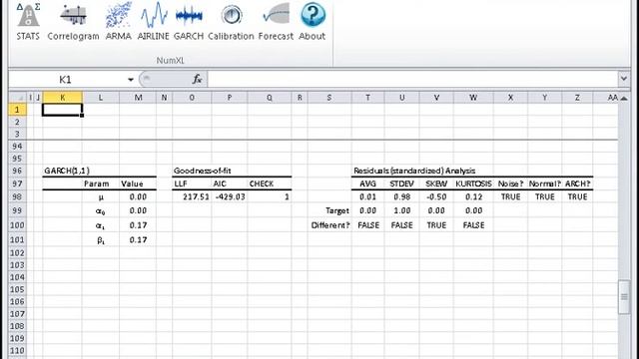This screenshot has width=639, height=359.
Task: Click the Goodness-of-fit heading cell
Action: pyautogui.click(x=202, y=171)
